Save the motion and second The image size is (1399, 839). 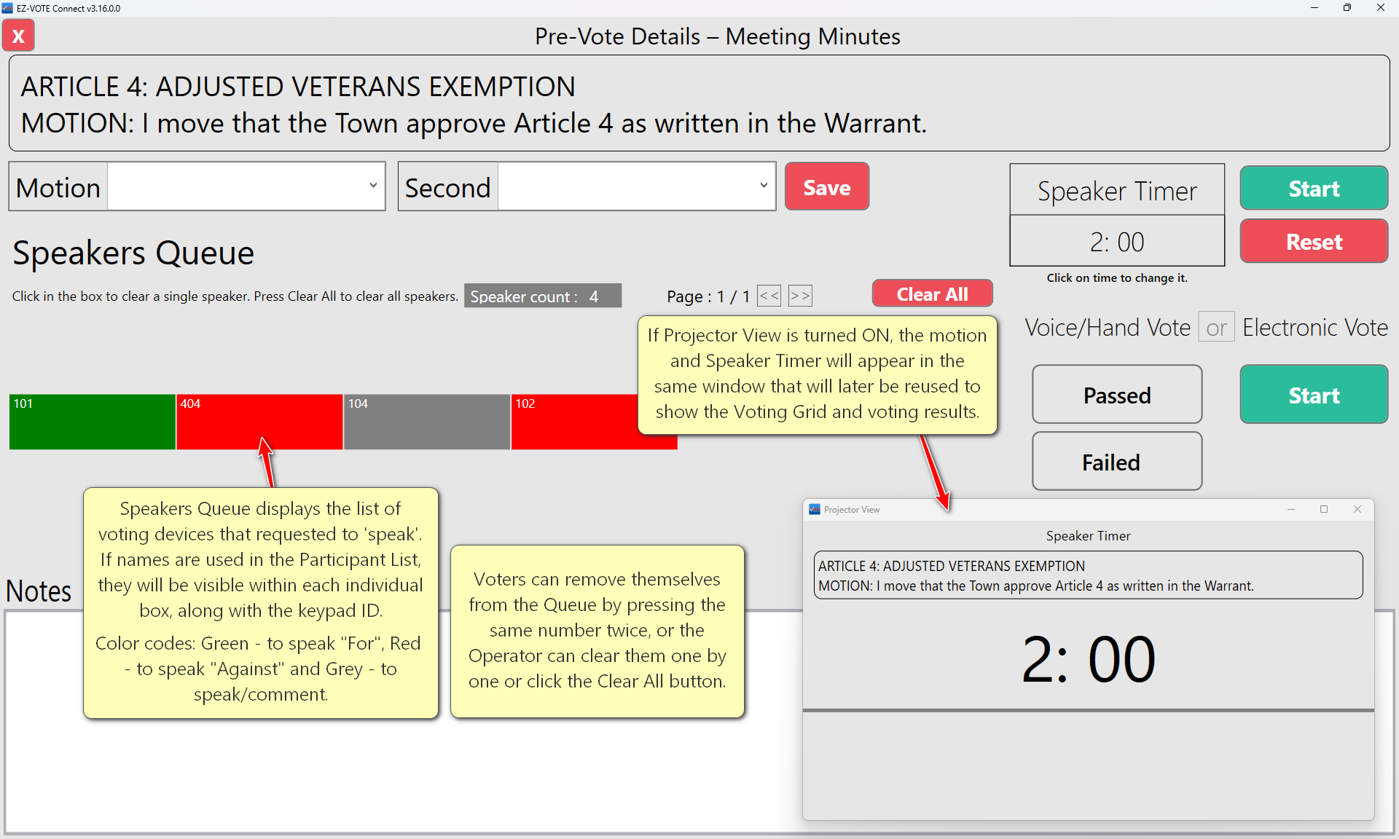click(x=826, y=187)
